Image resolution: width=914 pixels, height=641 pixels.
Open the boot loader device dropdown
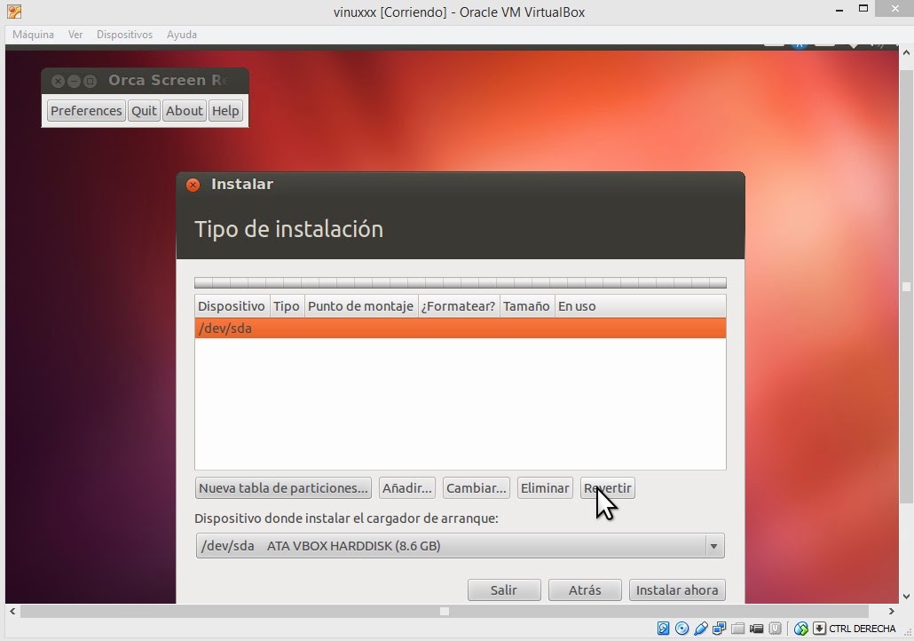tap(714, 546)
